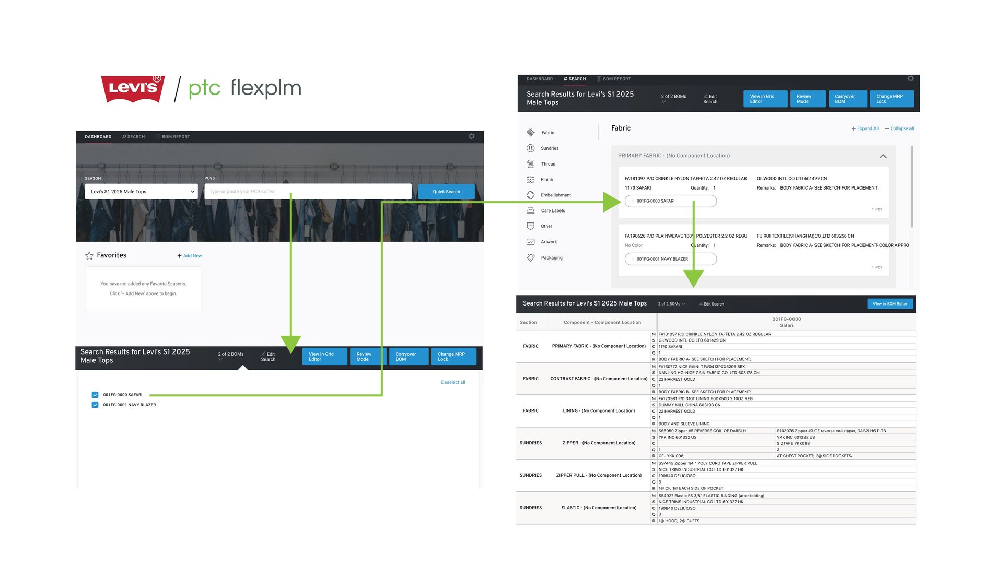Click the Embellishment sidebar icon
Image resolution: width=1003 pixels, height=564 pixels.
[x=531, y=195]
